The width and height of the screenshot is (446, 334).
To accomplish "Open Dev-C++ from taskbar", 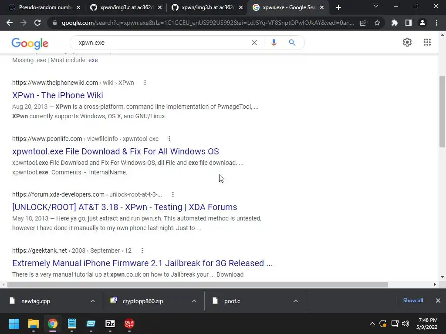I will (x=129, y=324).
